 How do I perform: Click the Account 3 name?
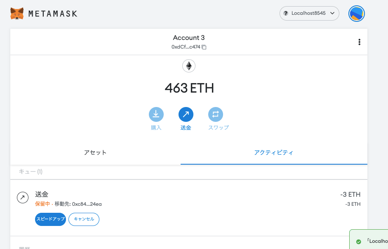click(189, 38)
